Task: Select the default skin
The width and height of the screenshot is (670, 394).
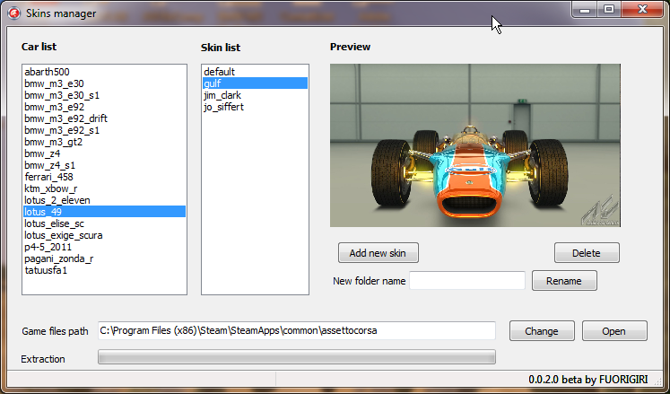Action: [255, 72]
